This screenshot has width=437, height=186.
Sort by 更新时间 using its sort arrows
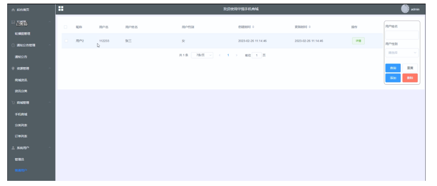(310, 27)
